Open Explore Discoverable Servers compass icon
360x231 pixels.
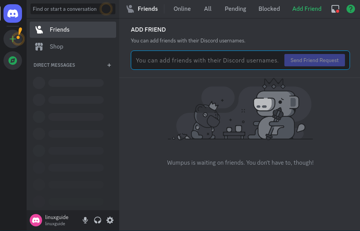click(x=13, y=61)
